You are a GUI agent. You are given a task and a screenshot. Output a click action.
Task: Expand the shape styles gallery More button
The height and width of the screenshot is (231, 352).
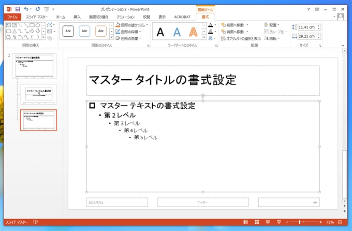(x=111, y=37)
